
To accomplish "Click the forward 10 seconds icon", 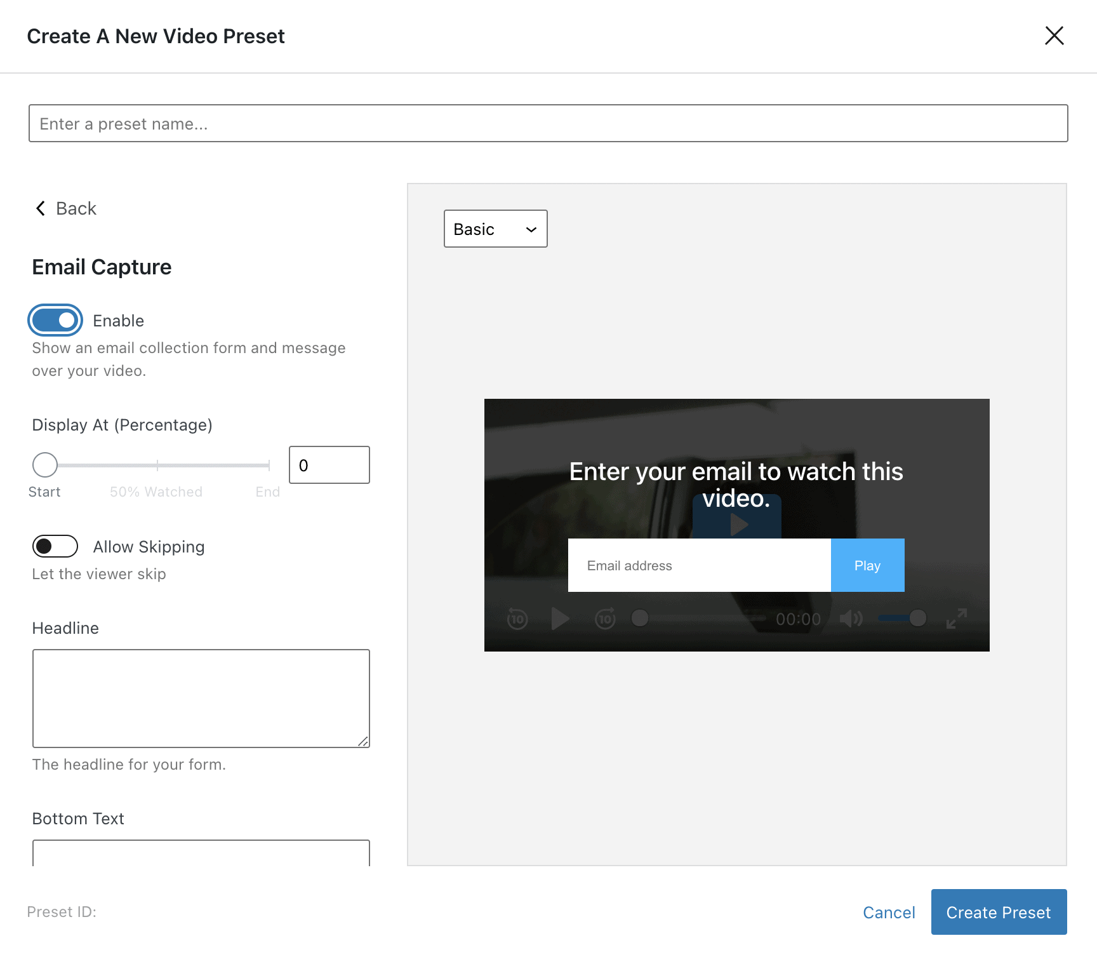I will [605, 619].
